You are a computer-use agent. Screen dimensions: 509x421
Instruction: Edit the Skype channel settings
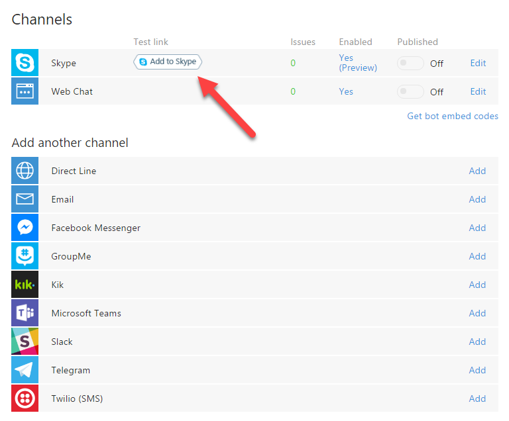tap(478, 64)
